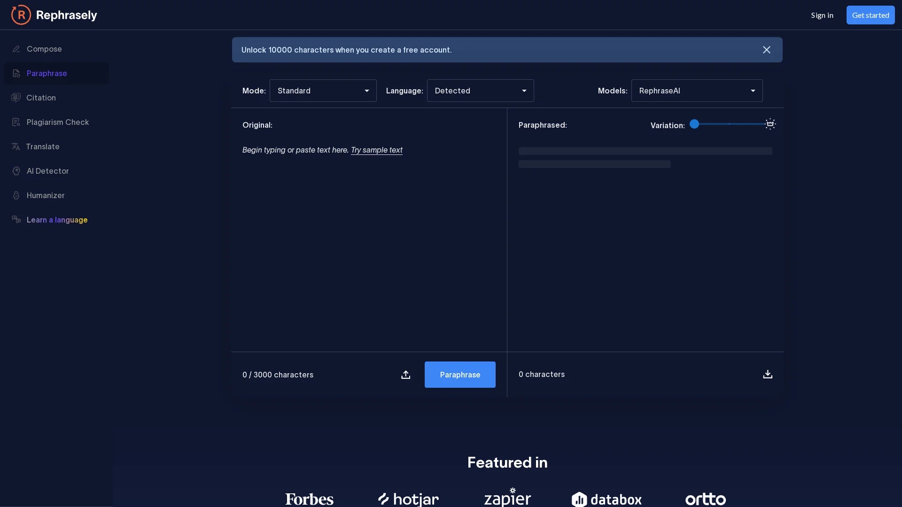Viewport: 902px width, 507px height.
Task: Click the Paraphrase sidebar icon
Action: pyautogui.click(x=16, y=73)
